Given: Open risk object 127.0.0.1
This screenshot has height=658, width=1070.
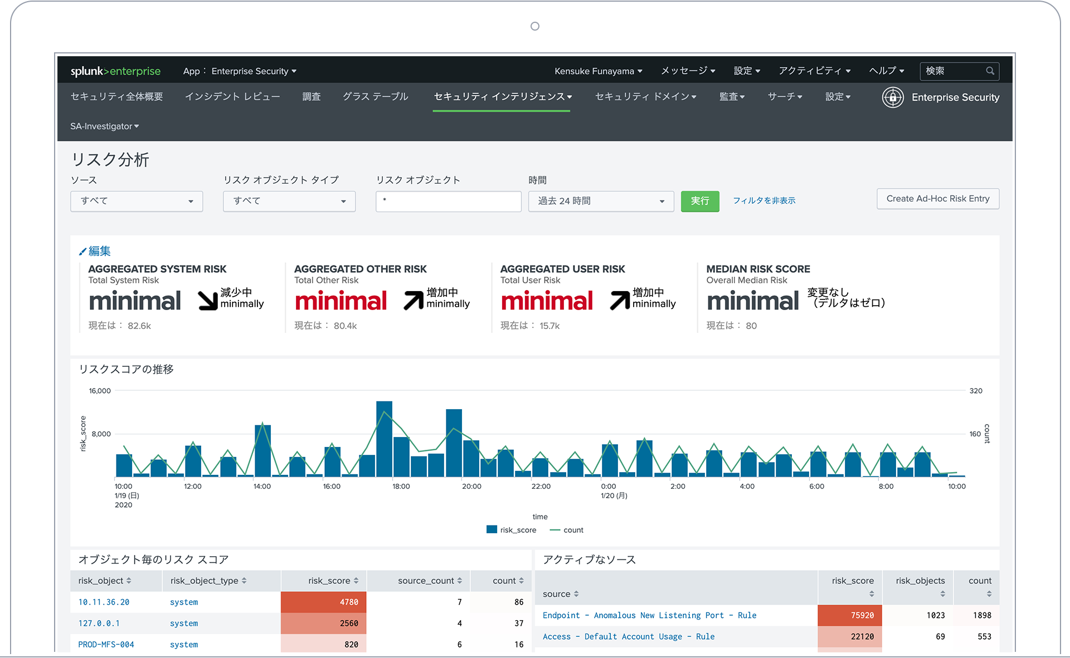Looking at the screenshot, I should pyautogui.click(x=99, y=623).
